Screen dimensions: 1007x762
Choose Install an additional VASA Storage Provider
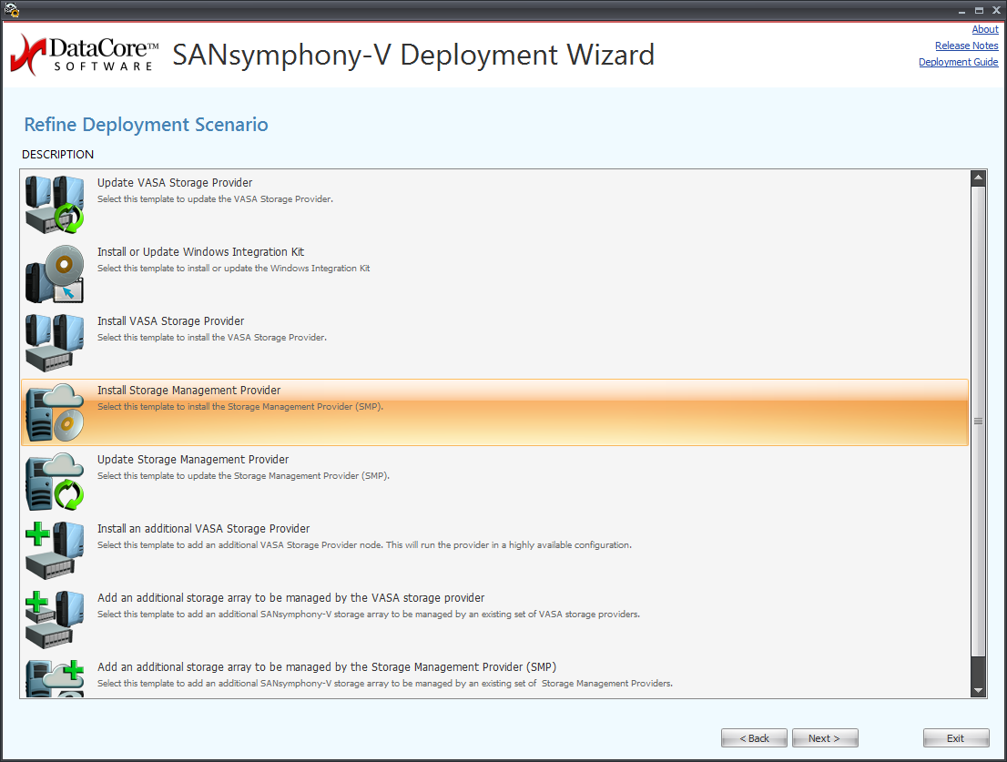point(203,529)
